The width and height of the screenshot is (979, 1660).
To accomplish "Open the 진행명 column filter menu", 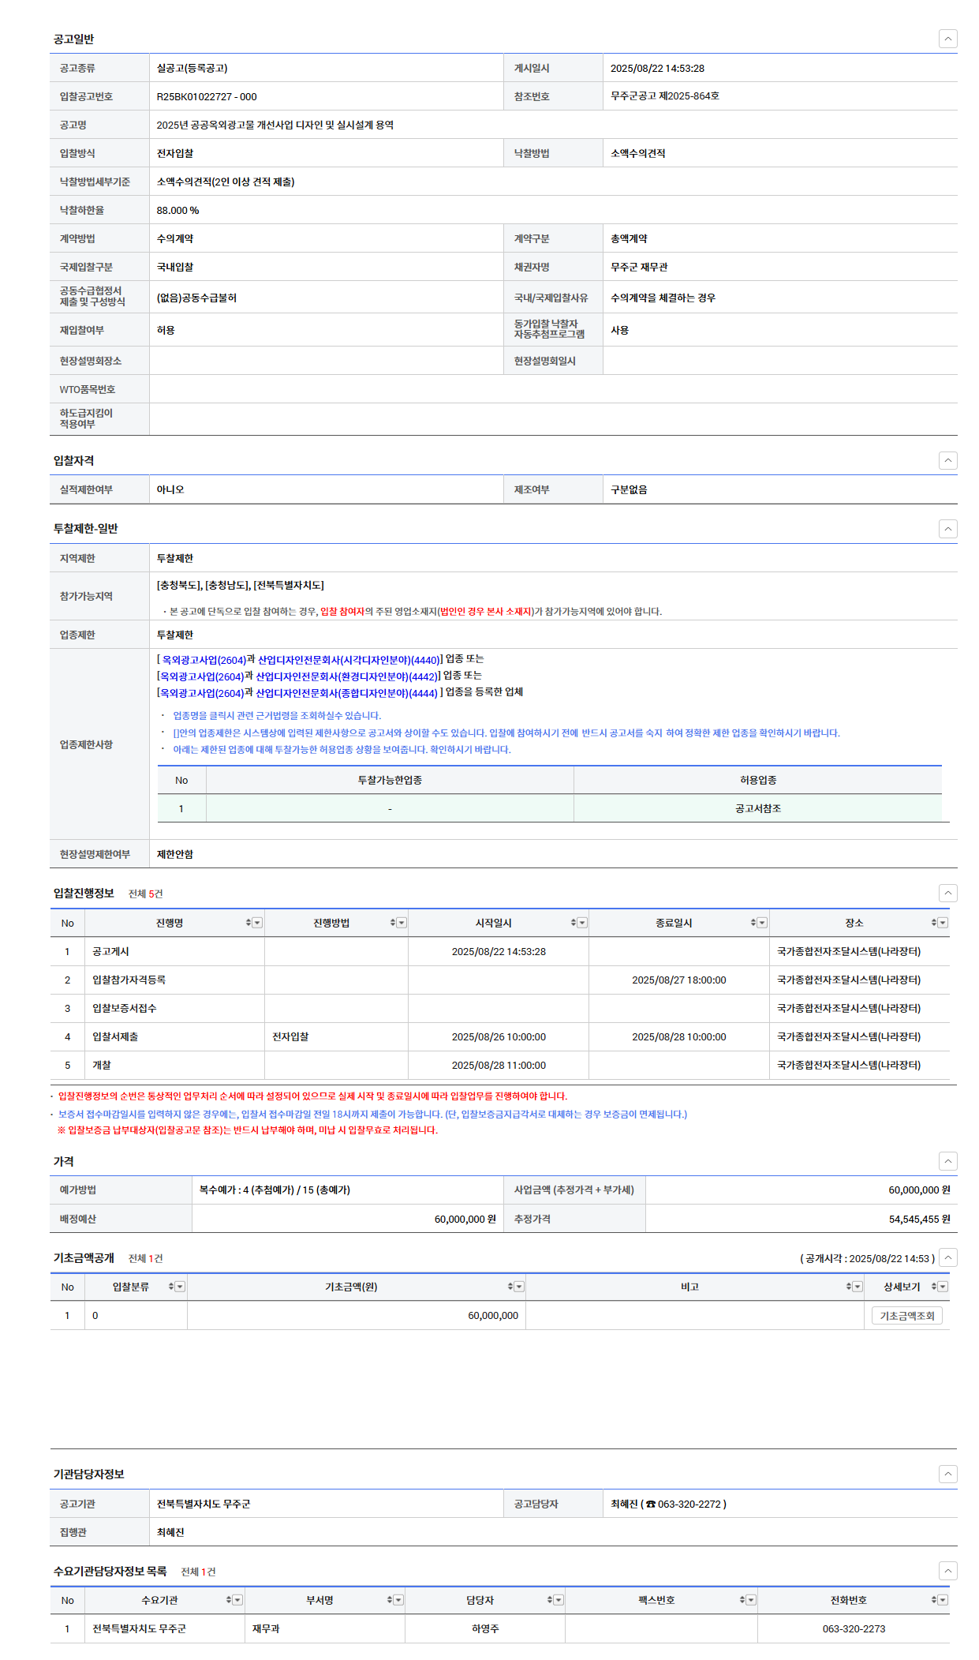I will pyautogui.click(x=257, y=923).
